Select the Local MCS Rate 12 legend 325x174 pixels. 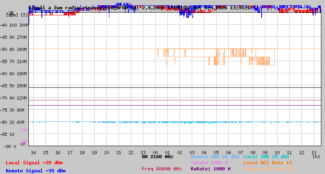(x=268, y=163)
